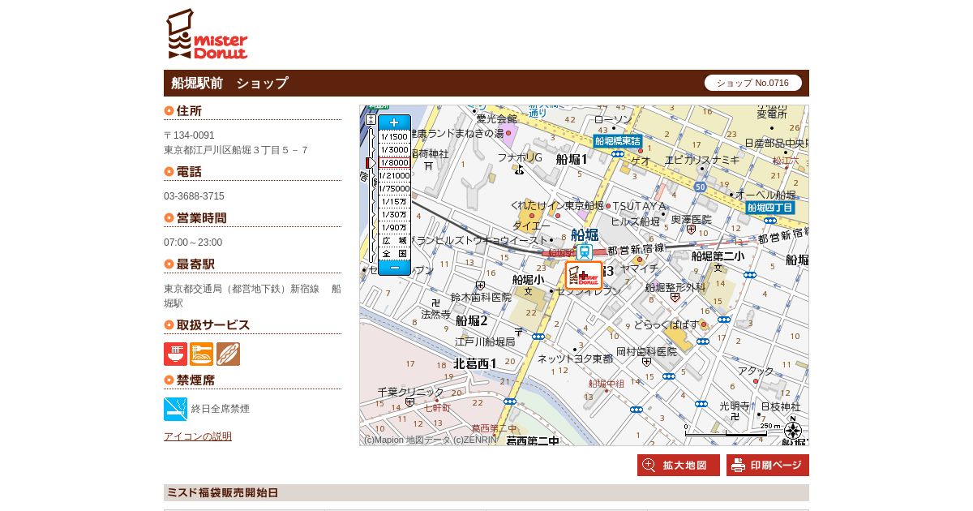
Task: Click the エピカリスナミキ label on map
Action: coord(702,160)
